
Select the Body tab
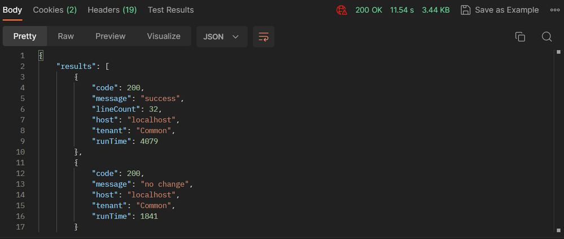coord(12,10)
